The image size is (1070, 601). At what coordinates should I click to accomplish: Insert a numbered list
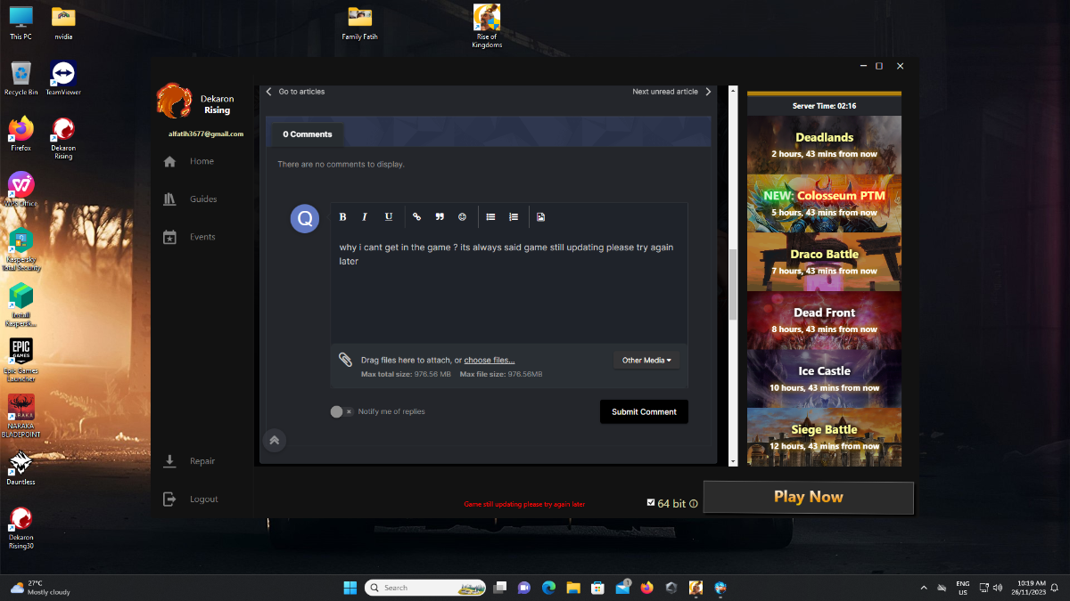[x=514, y=217]
